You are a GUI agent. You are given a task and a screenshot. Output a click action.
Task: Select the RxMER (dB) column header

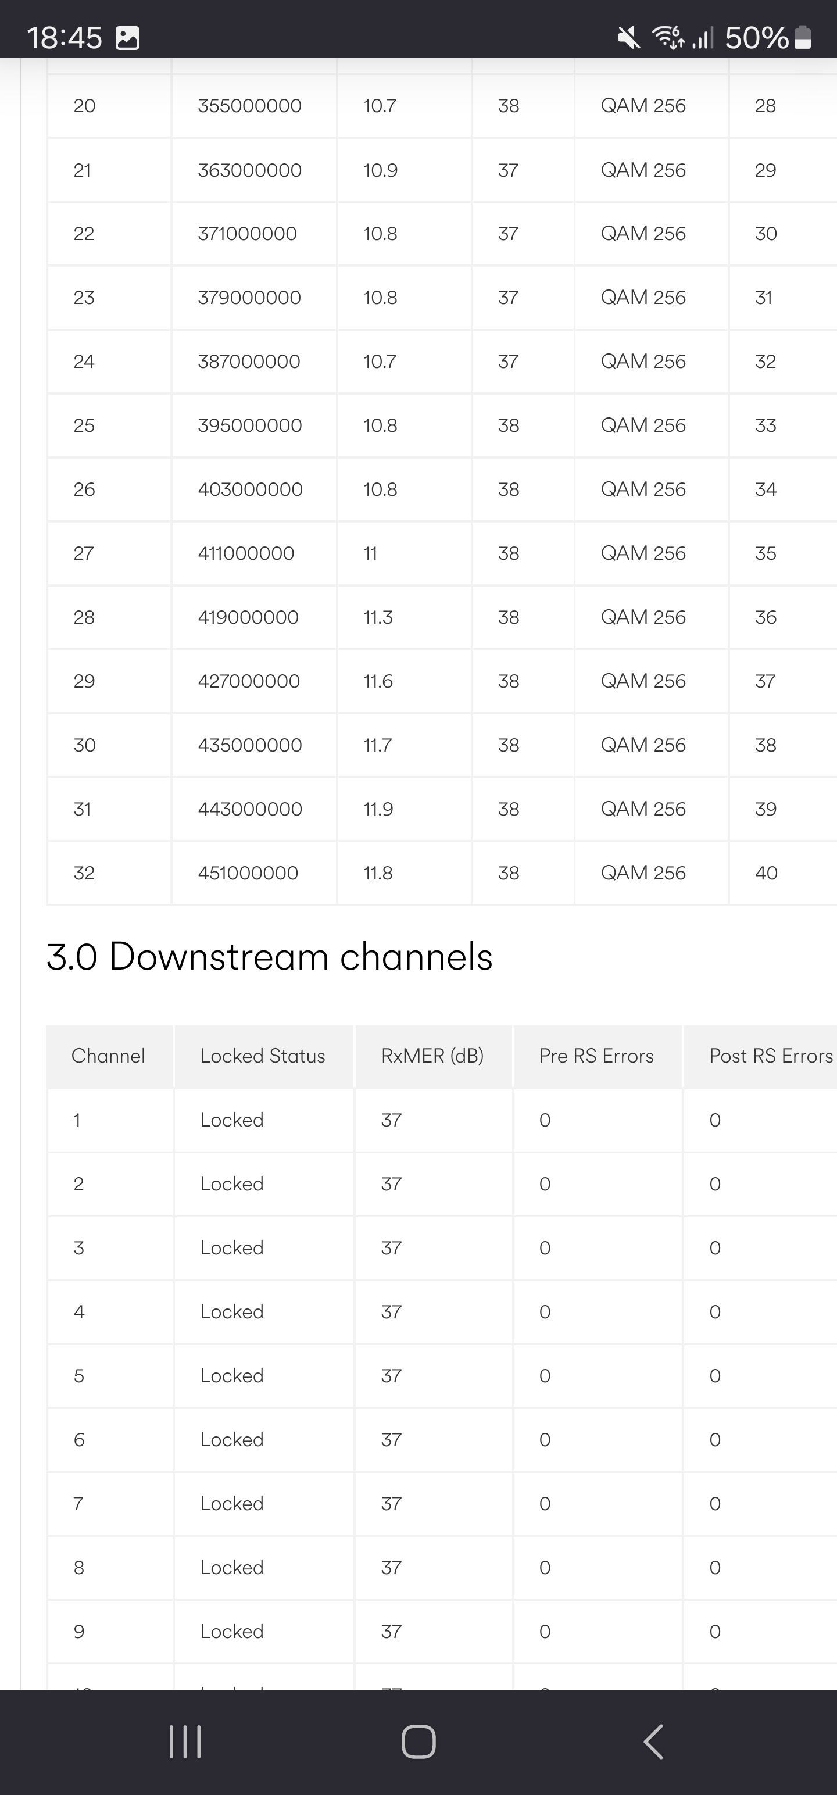(x=434, y=1056)
